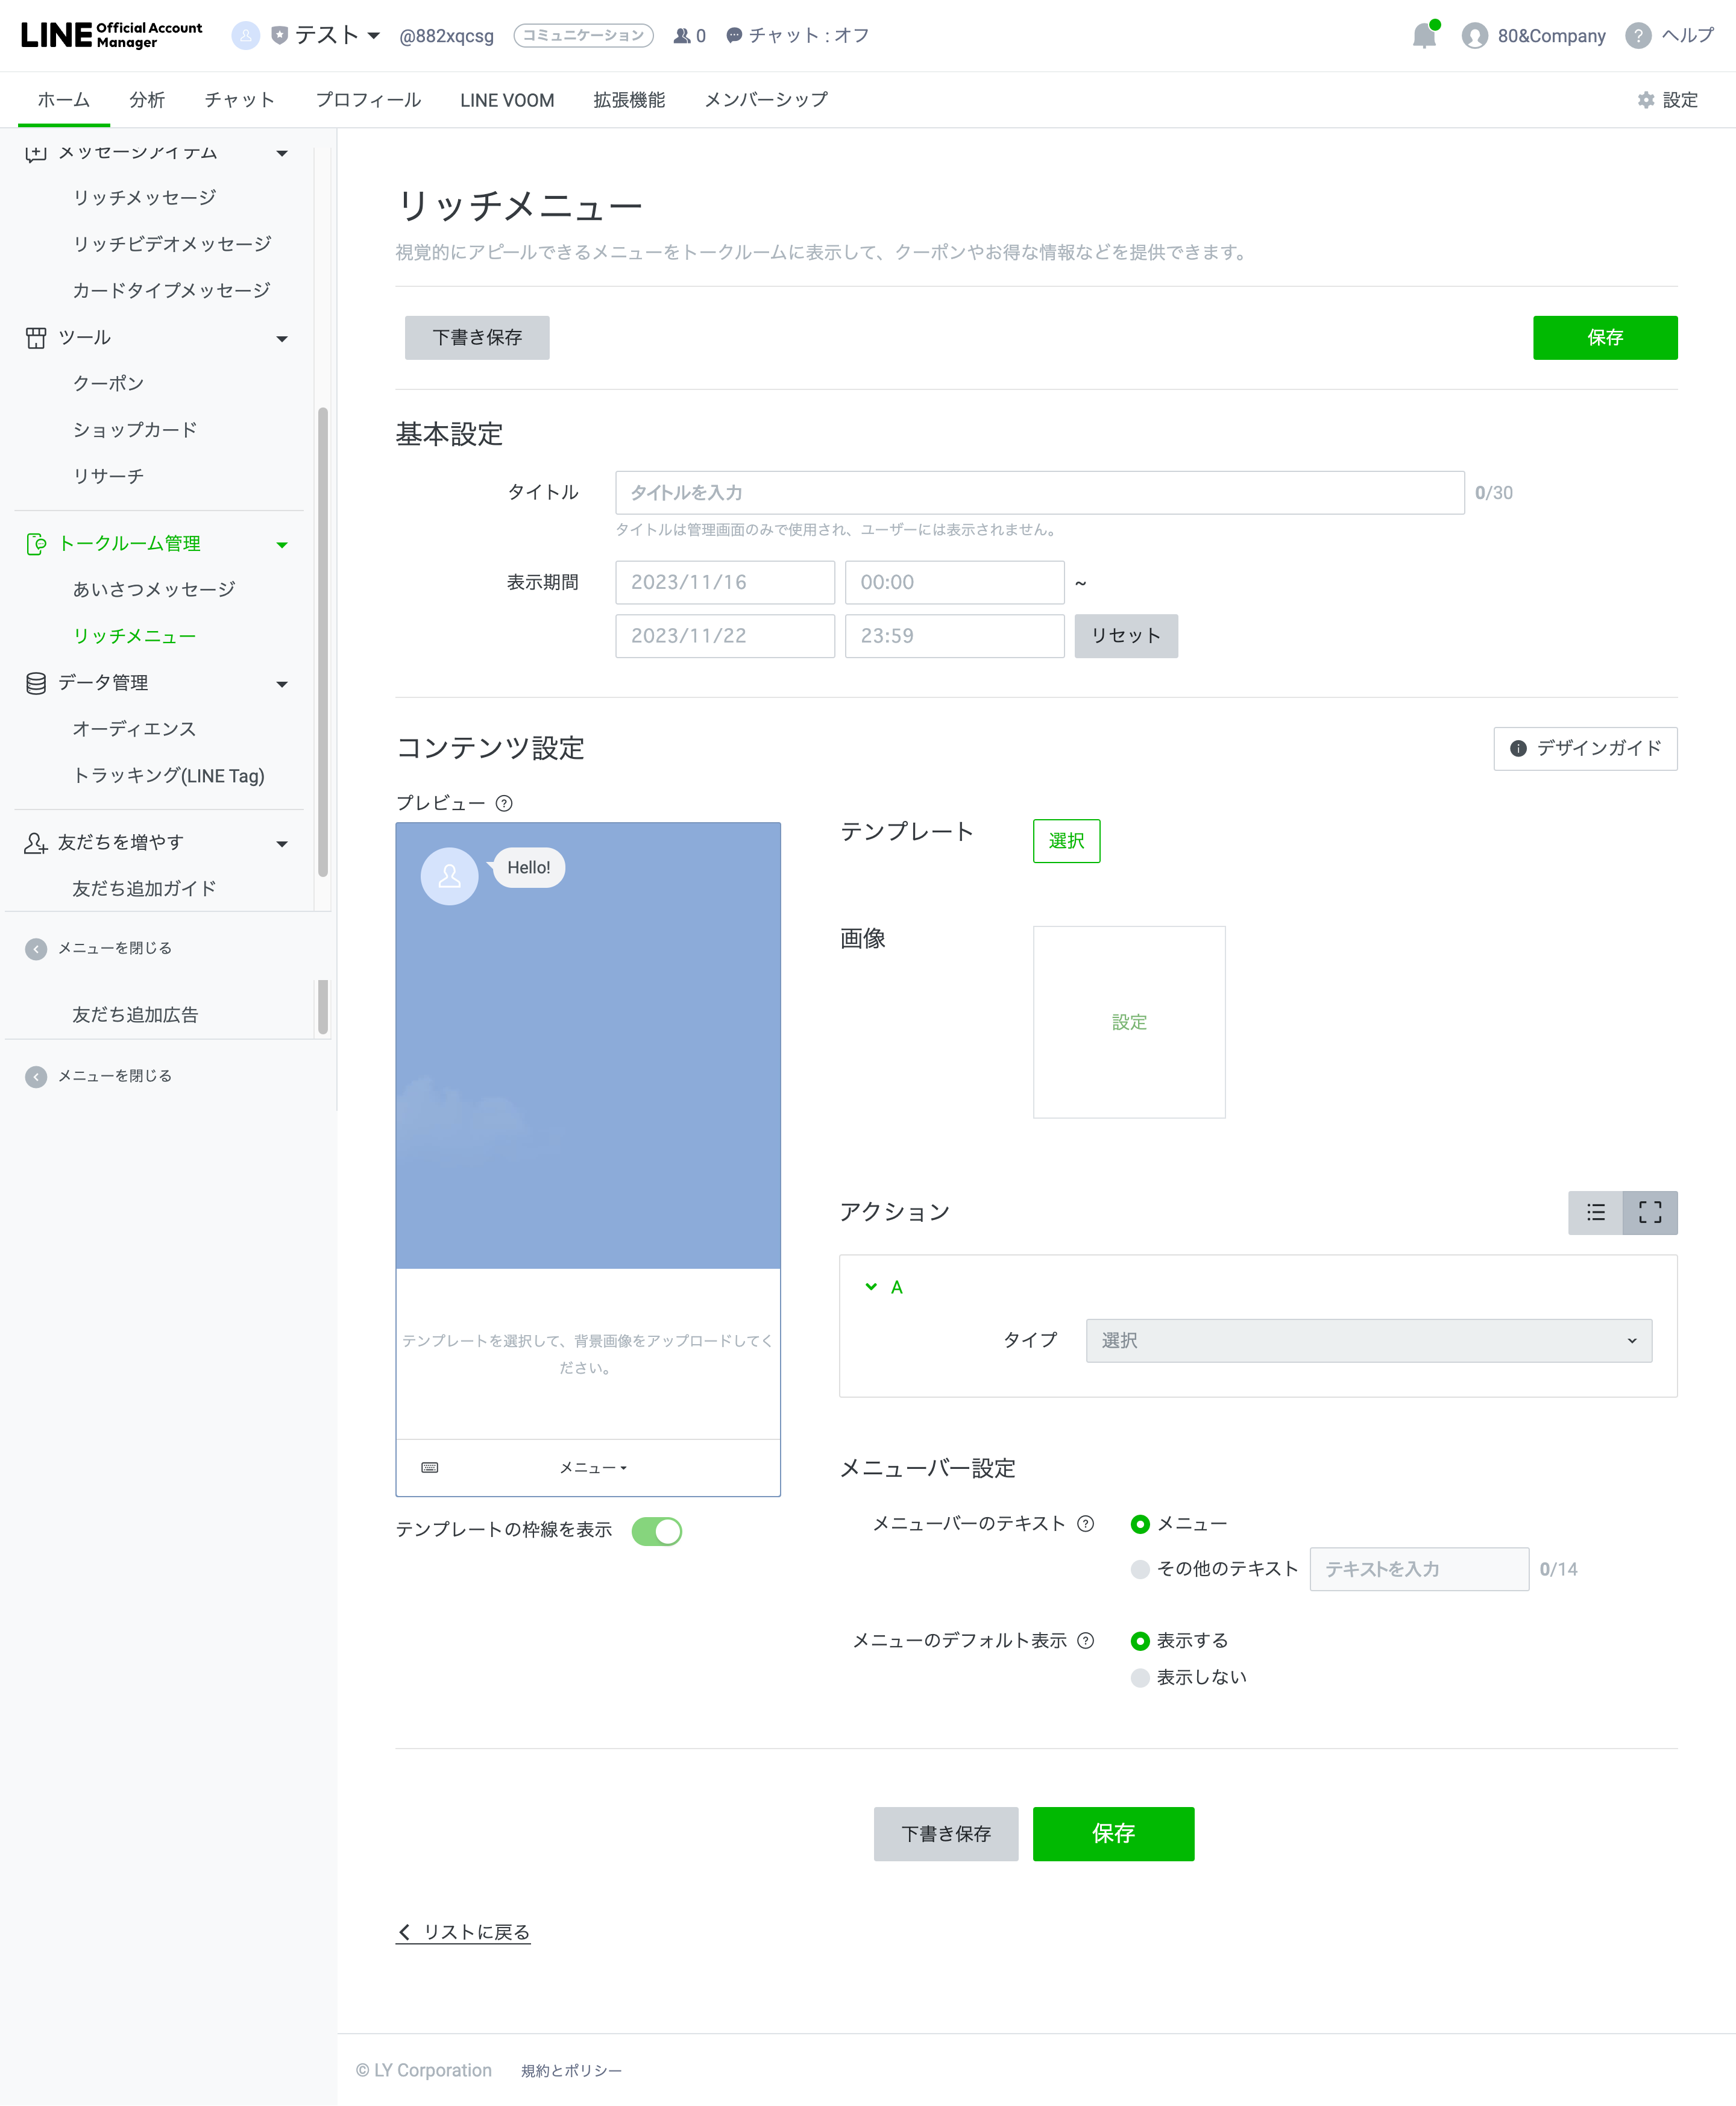The image size is (1736, 2106).
Task: Select the その他のテキスト radio button
Action: [x=1140, y=1569]
